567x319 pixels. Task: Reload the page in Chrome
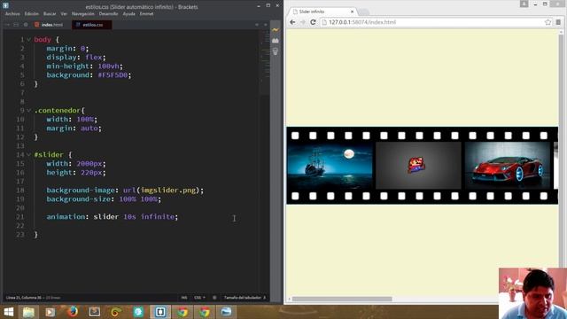(313, 22)
